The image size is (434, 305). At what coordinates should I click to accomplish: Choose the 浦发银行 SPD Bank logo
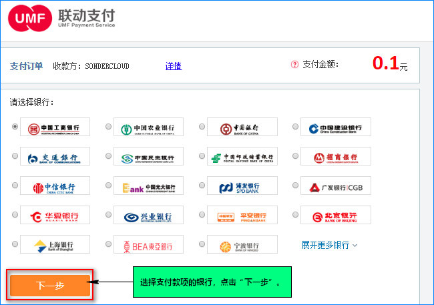coord(242,186)
